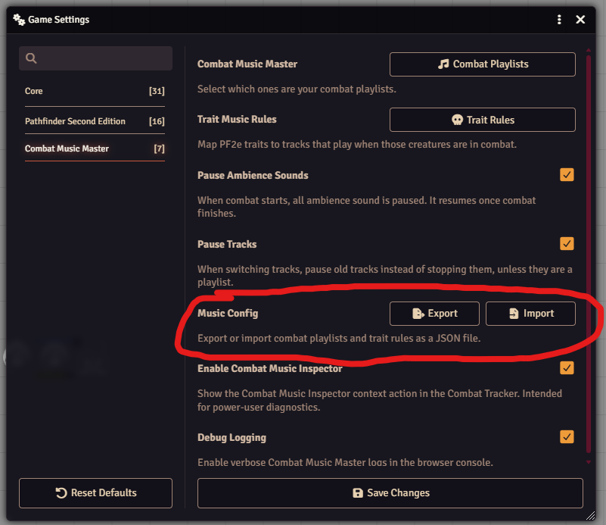Open the Combat Playlists configuration
Screen dimensions: 606x525
tap(483, 64)
